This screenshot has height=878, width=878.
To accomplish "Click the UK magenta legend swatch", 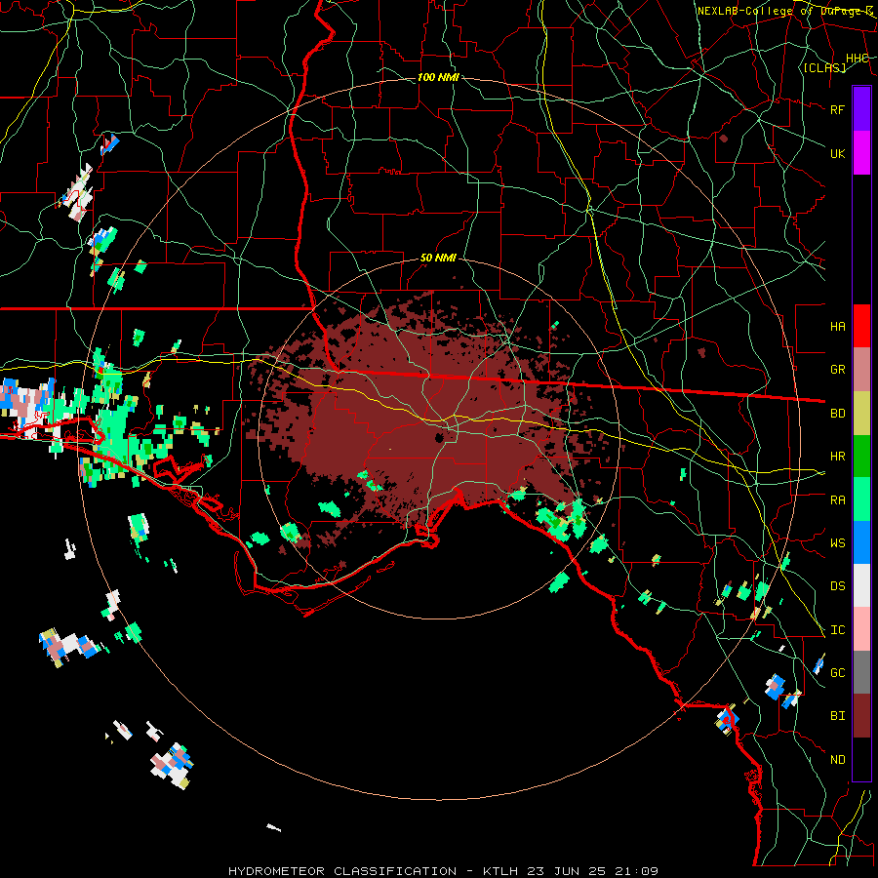I will pyautogui.click(x=861, y=153).
